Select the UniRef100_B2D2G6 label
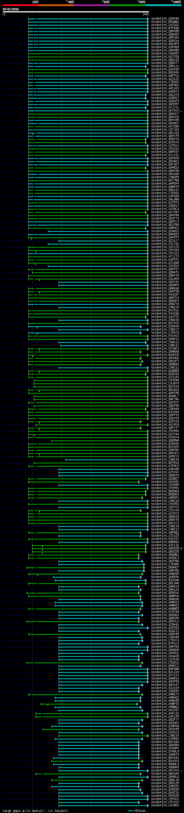Image resolution: width=184 pixels, height=813 pixels. (165, 374)
